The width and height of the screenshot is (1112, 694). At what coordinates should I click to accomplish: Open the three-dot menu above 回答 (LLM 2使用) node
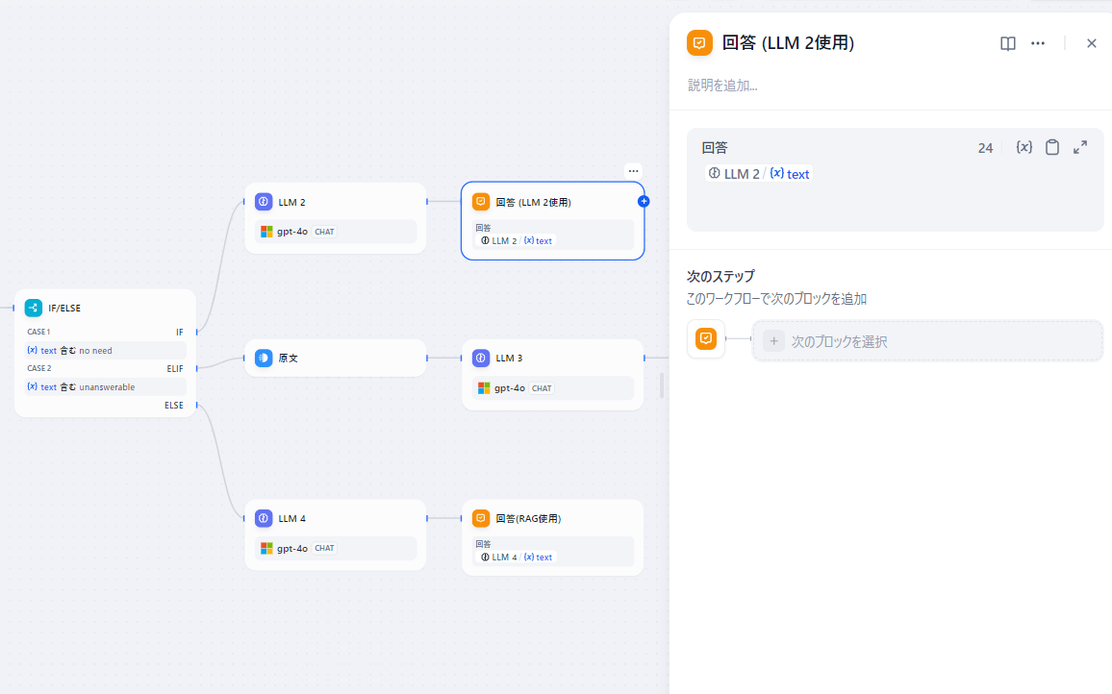point(633,171)
